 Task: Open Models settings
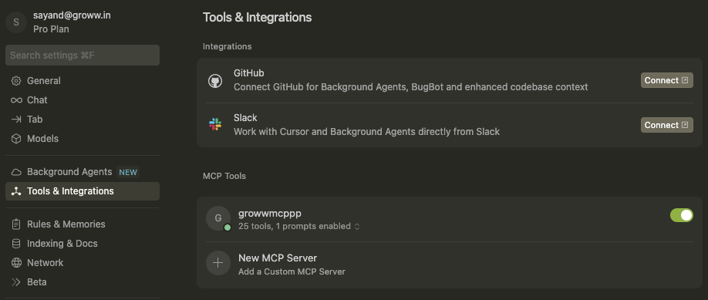click(x=83, y=139)
